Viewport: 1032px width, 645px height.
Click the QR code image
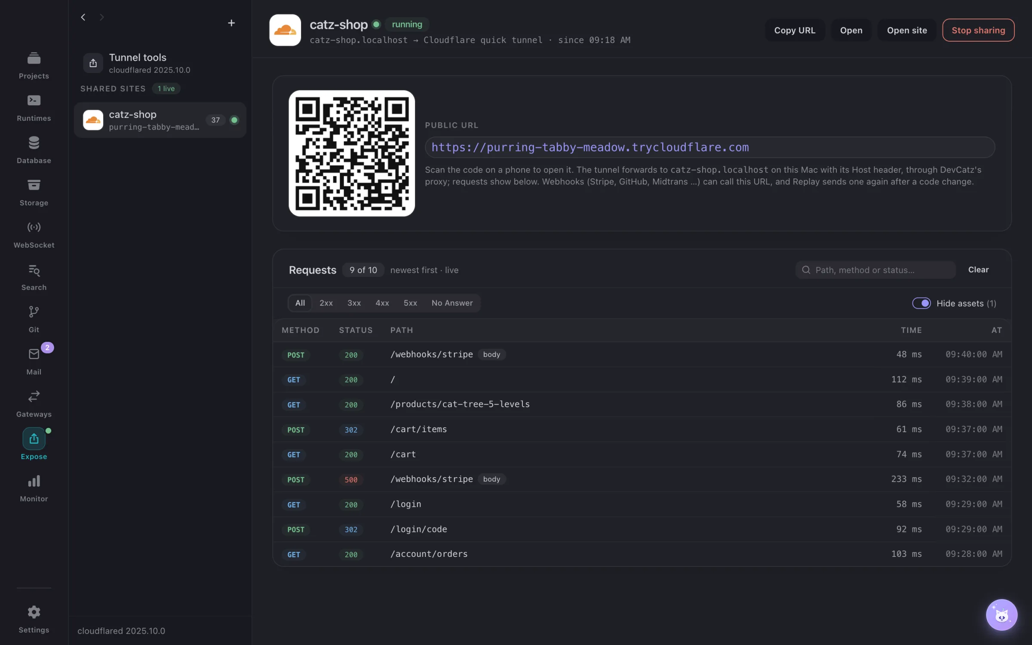tap(352, 153)
